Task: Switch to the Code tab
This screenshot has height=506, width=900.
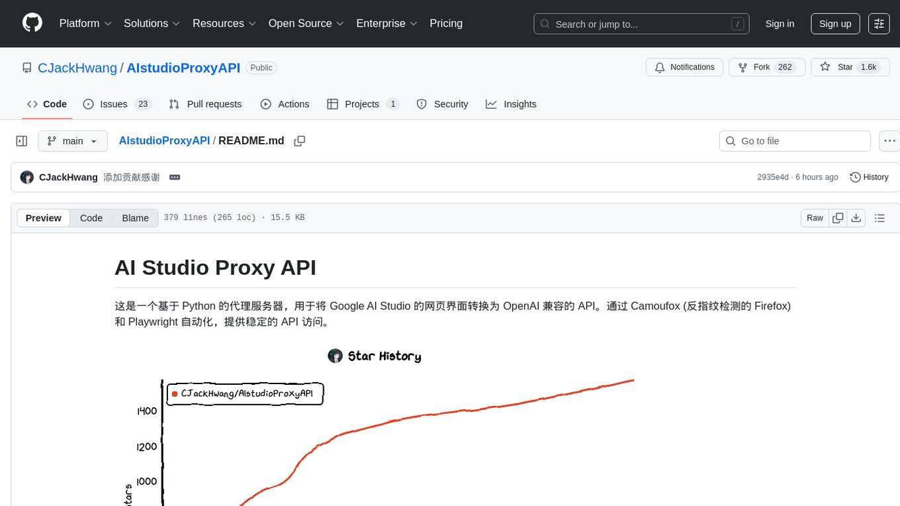Action: coord(47,104)
